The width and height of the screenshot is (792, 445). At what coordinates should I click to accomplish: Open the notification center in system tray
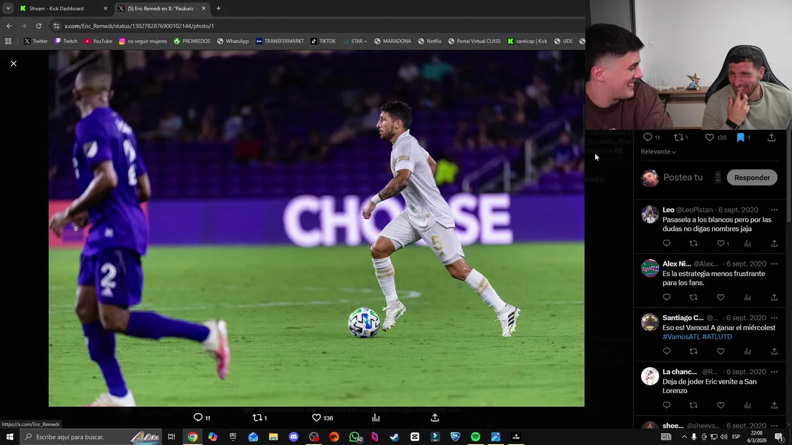tap(779, 437)
